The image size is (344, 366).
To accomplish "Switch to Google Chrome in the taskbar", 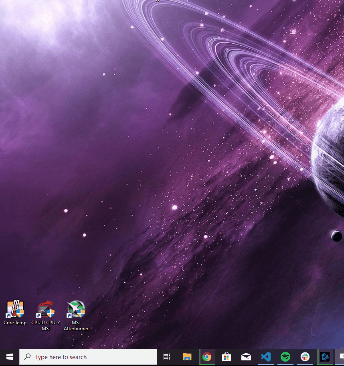I will [206, 357].
